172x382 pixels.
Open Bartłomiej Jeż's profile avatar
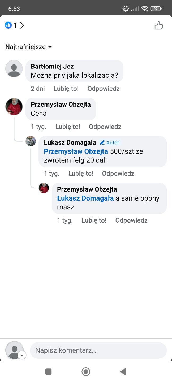[x=14, y=69]
